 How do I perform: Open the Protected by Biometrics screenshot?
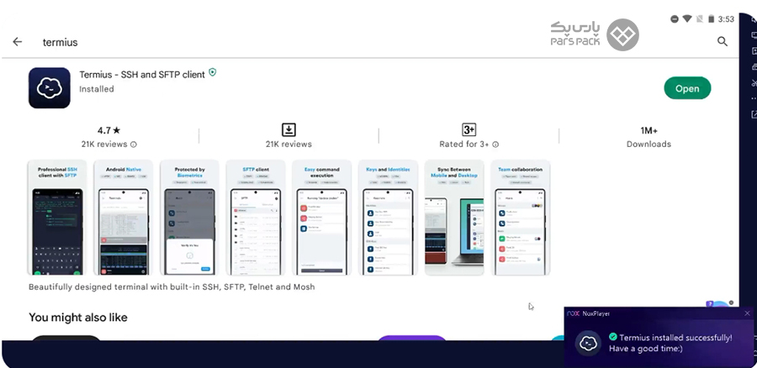pos(189,218)
